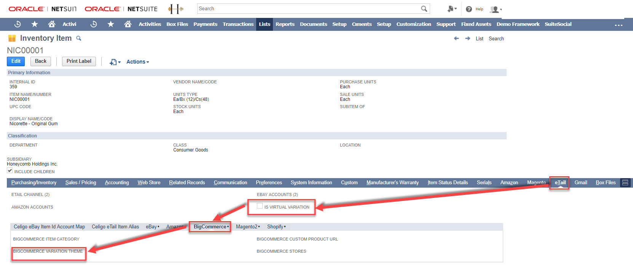Go to next record with right arrow
The image size is (633, 271).
click(468, 38)
